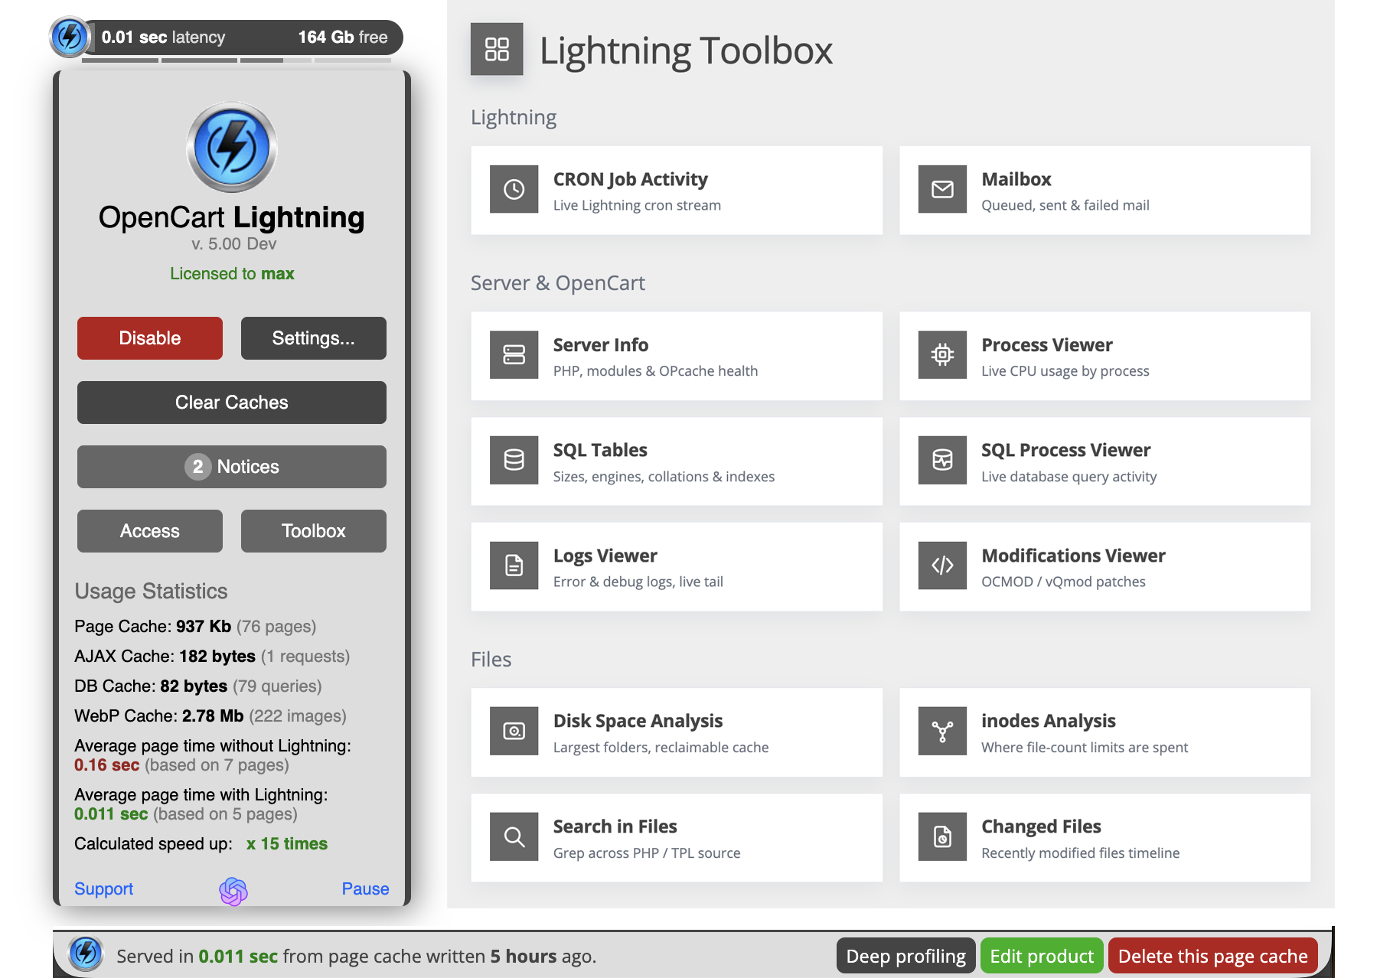This screenshot has height=978, width=1390.
Task: Click the purple AI logo icon
Action: point(233,891)
